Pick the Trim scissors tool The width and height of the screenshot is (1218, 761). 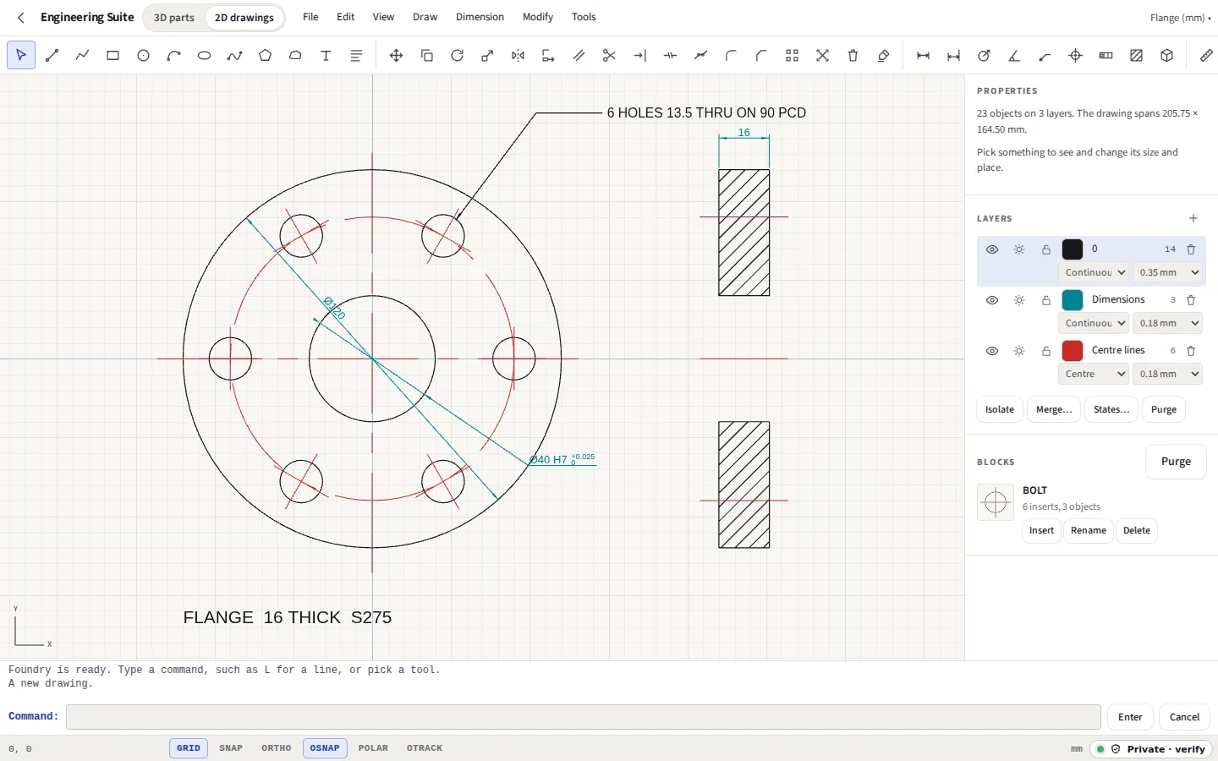click(609, 56)
